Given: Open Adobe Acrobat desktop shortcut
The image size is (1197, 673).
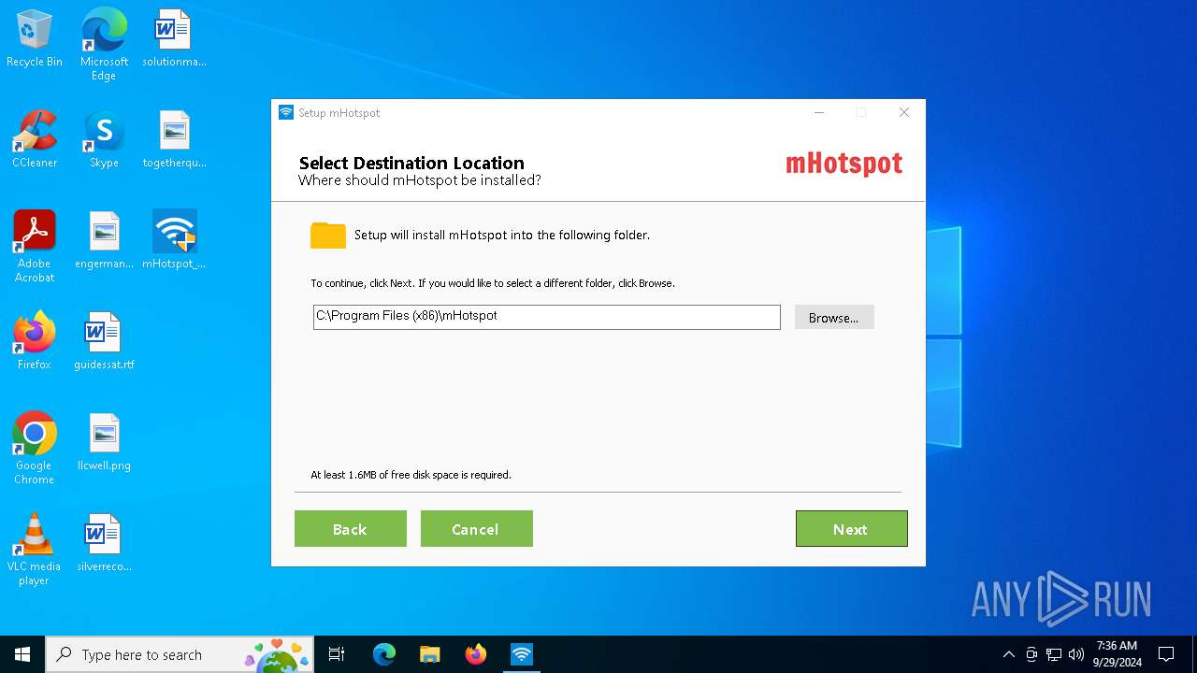Looking at the screenshot, I should click(35, 247).
